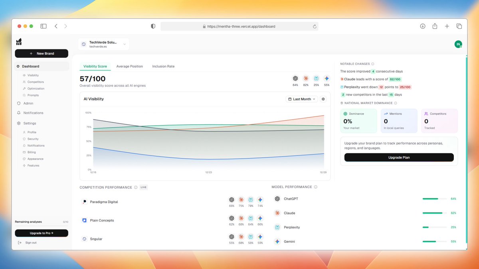Click the LIVE badge

tap(144, 187)
